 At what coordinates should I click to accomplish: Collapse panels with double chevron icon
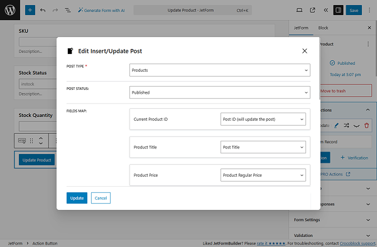325,10
